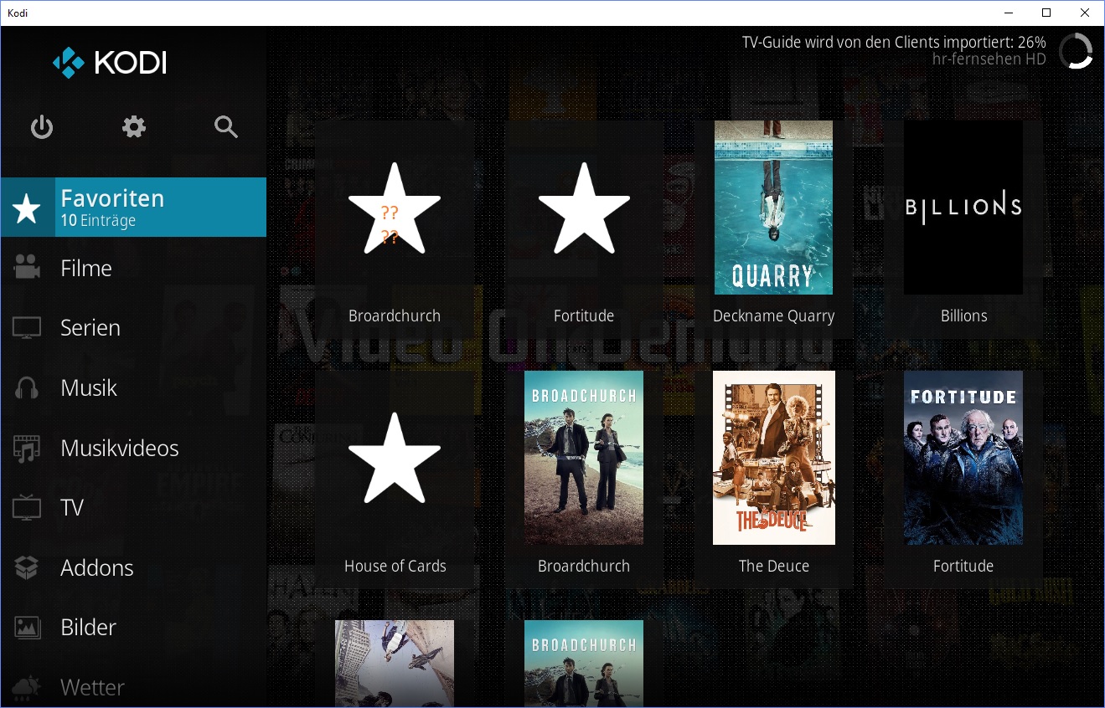This screenshot has height=708, width=1105.
Task: Close the Kodi window
Action: tap(1085, 13)
